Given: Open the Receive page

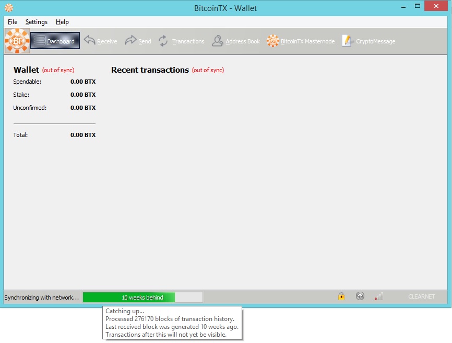Looking at the screenshot, I should (x=101, y=41).
